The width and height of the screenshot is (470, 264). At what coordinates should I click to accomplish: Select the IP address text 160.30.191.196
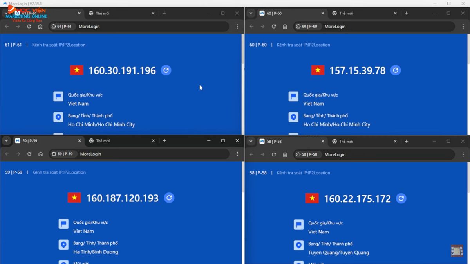[x=122, y=70]
